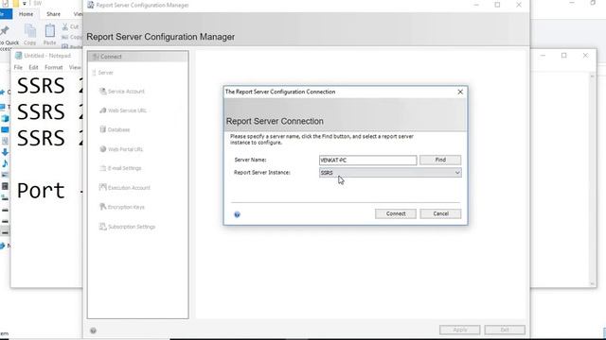Click the Cut command in File Explorer ribbon
The image size is (606, 340).
[71, 26]
